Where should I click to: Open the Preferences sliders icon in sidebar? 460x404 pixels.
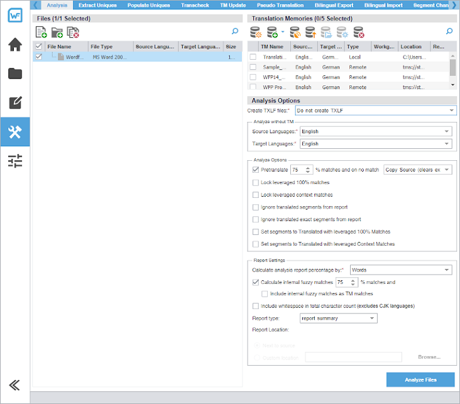[15, 161]
